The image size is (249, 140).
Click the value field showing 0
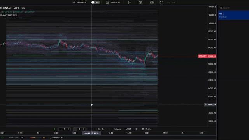click(x=79, y=129)
